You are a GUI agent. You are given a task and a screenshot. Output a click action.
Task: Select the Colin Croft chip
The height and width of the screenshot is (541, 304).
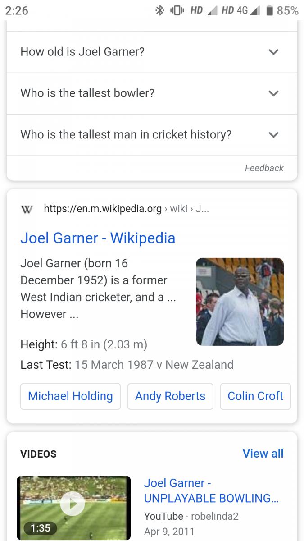tap(255, 396)
